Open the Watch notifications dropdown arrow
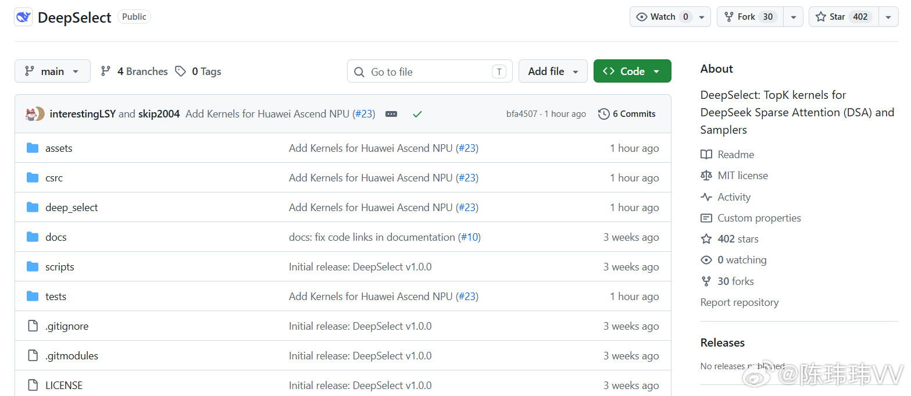The height and width of the screenshot is (396, 911). pos(702,17)
